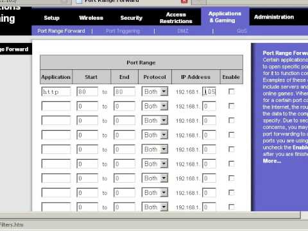
Task: Click the horizontal scrollbar at the bottom
Action: [x=150, y=215]
